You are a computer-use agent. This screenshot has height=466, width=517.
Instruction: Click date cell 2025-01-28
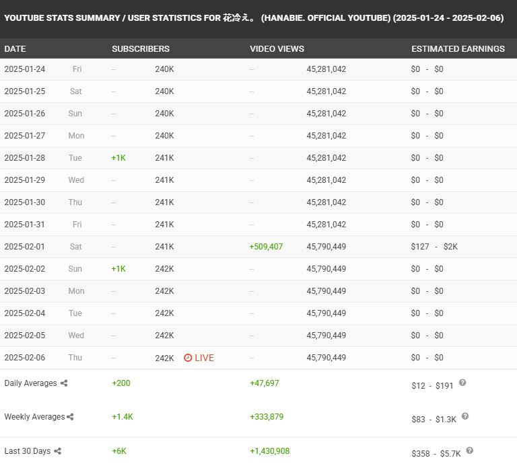click(25, 158)
